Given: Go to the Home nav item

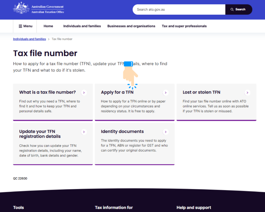Looking at the screenshot, I should pos(48,26).
